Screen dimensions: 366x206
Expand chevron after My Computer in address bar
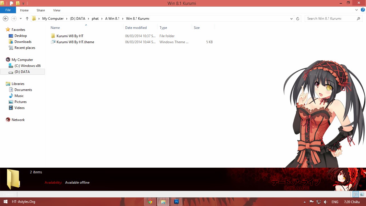[x=67, y=19]
